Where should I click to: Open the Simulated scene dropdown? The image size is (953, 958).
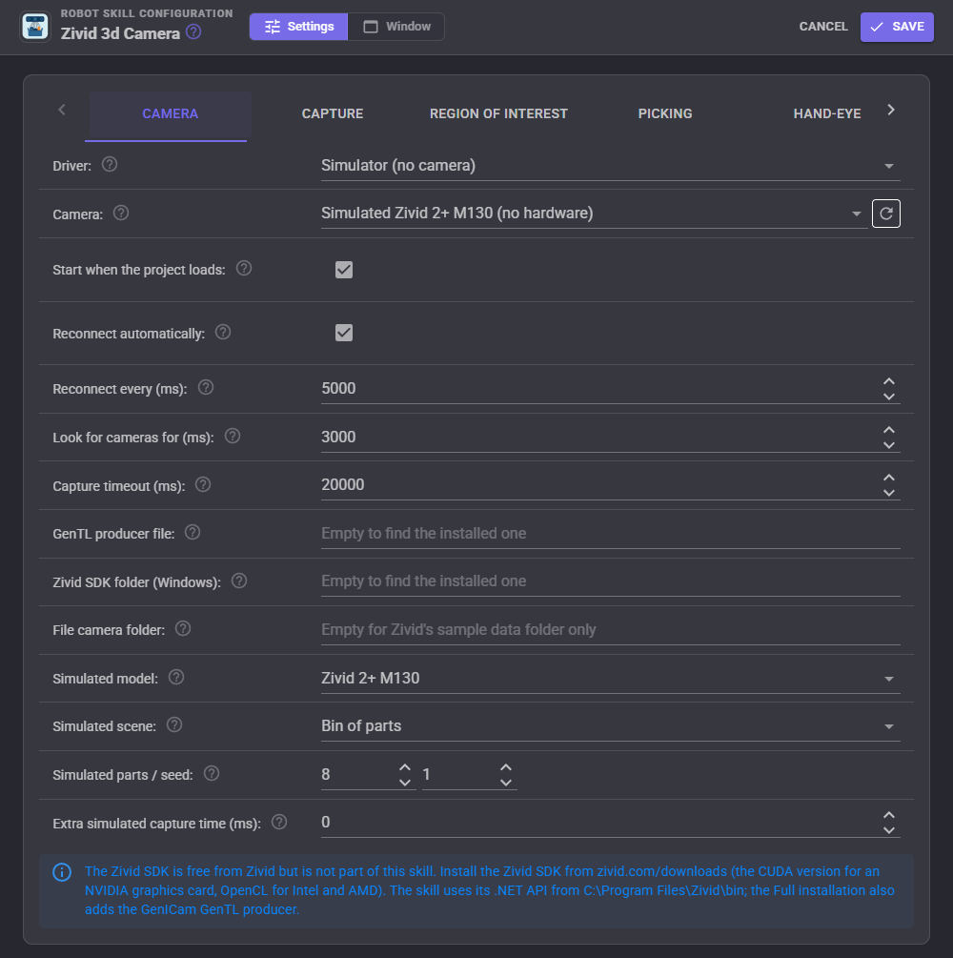[x=610, y=725]
